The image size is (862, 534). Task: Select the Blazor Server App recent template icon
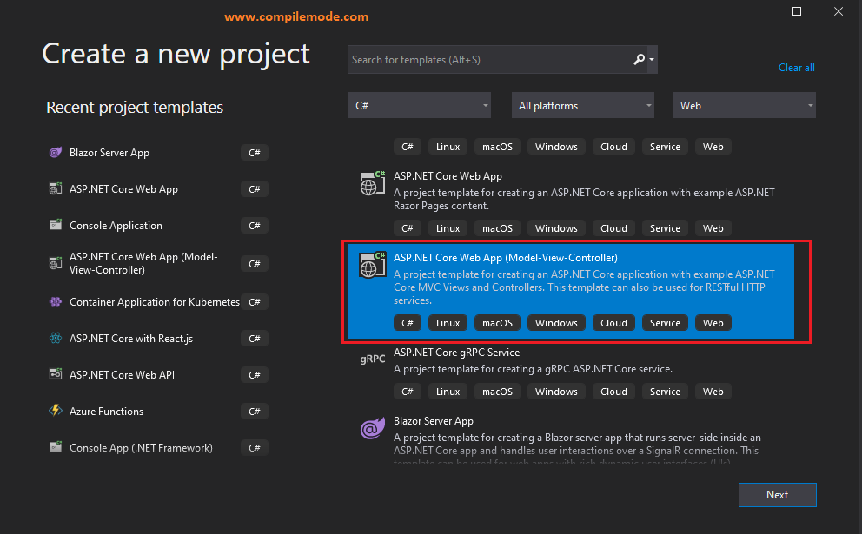click(x=56, y=152)
